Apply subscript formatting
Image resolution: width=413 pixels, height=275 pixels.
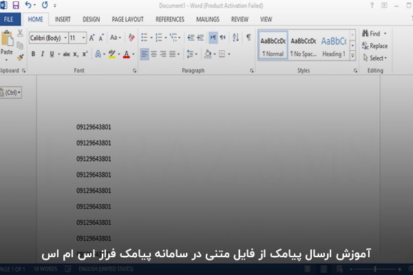click(76, 54)
